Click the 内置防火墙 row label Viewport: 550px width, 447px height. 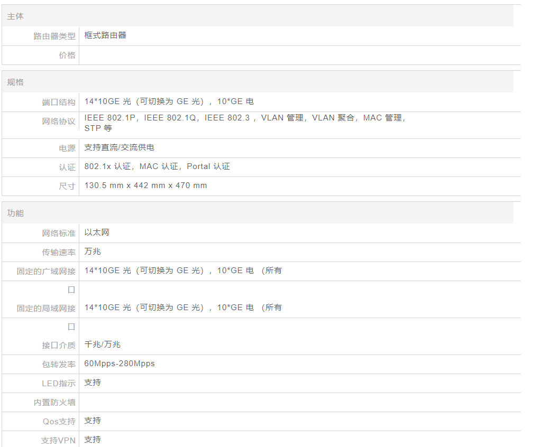(54, 403)
